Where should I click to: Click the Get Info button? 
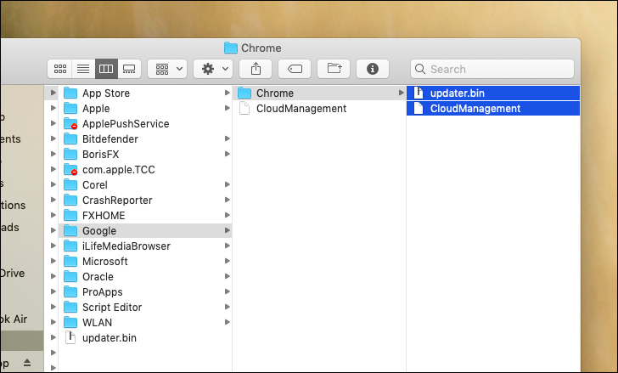pos(373,70)
